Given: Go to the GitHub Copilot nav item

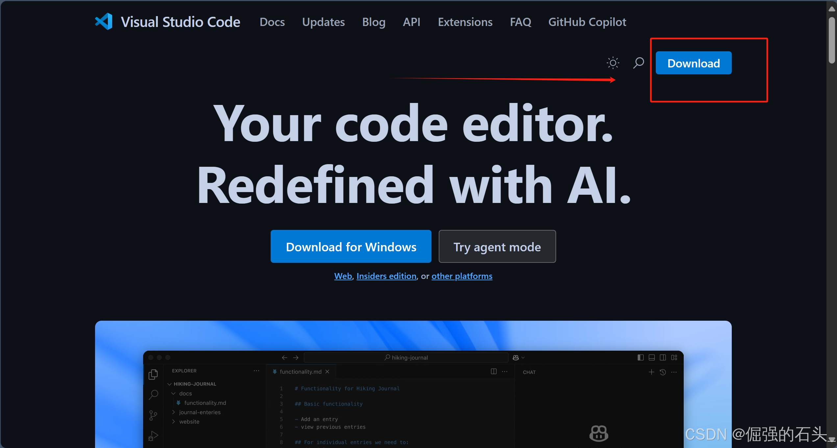Looking at the screenshot, I should (587, 22).
